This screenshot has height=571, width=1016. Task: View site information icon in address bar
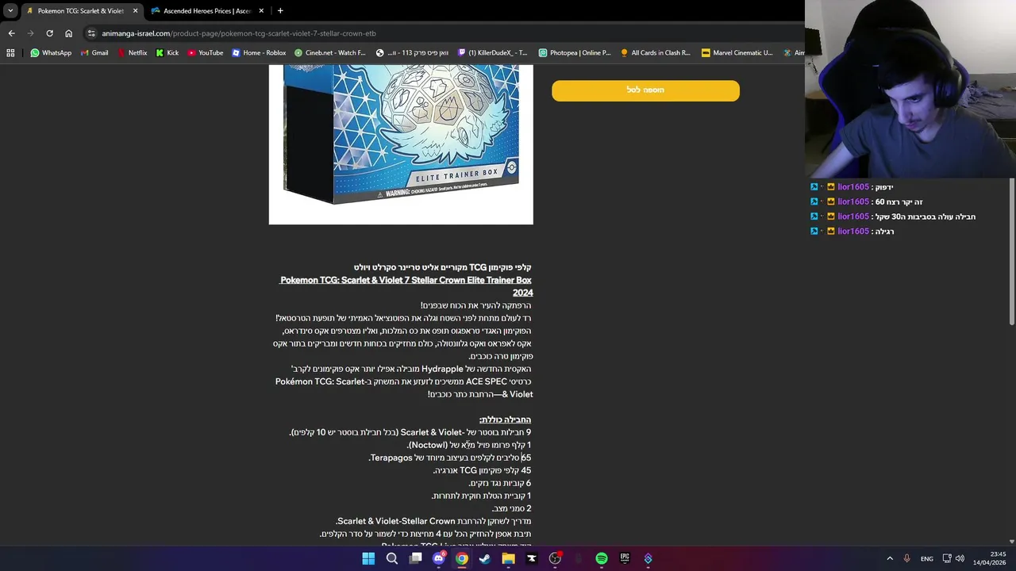tap(91, 33)
